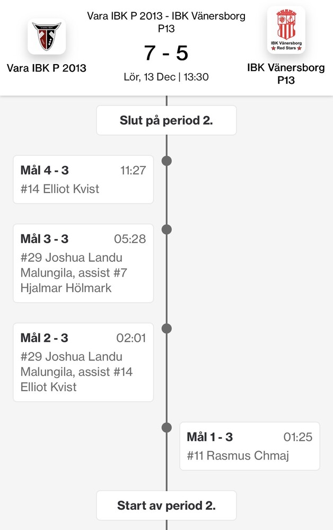Tap the 05:28 goal timestamp
Screen dimensions: 333x530
130,239
